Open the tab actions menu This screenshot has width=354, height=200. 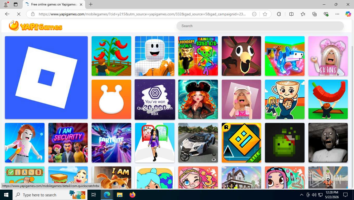(16, 4)
